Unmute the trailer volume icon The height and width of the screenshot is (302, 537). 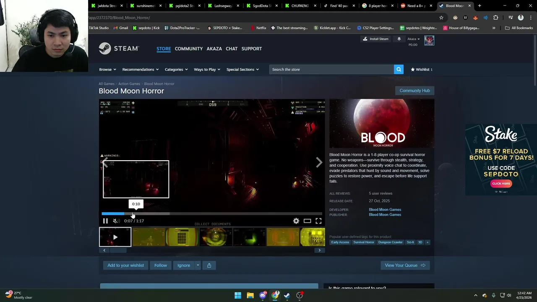pyautogui.click(x=116, y=221)
